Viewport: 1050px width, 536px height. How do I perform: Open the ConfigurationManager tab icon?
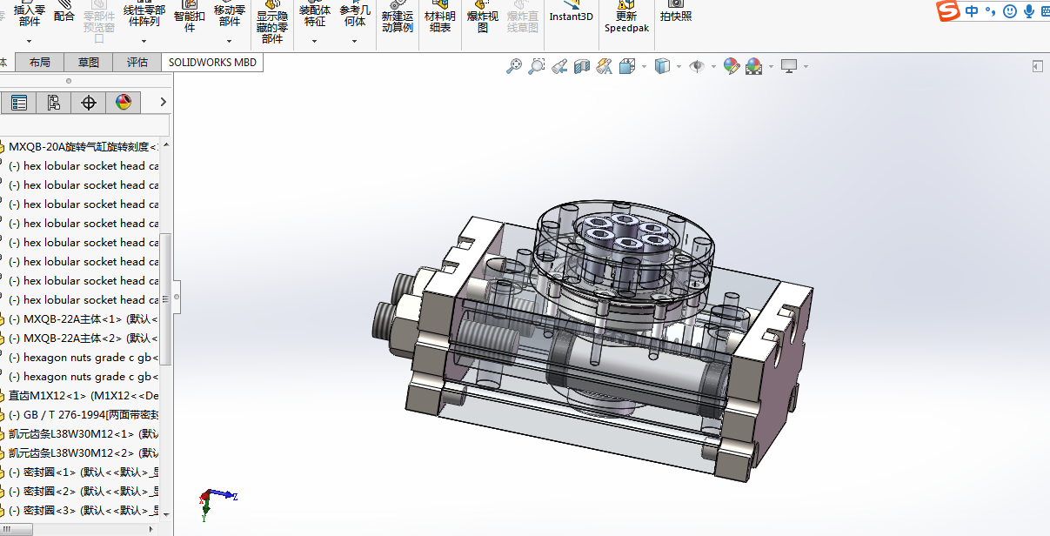pos(54,103)
